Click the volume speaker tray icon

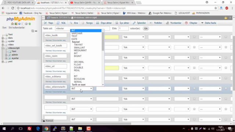click(x=213, y=129)
